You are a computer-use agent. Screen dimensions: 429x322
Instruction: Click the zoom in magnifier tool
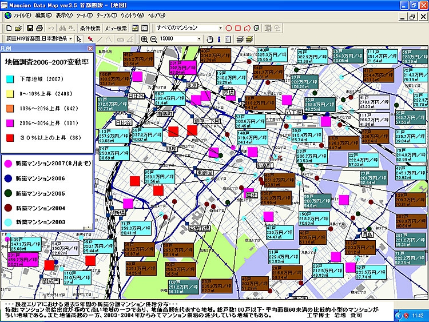144,39
